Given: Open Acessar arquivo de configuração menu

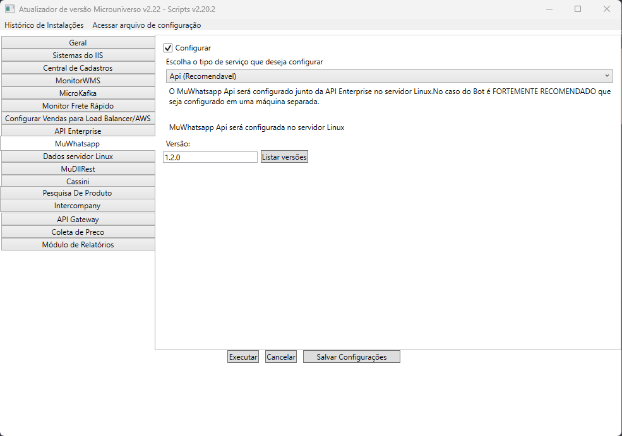Looking at the screenshot, I should coord(147,25).
